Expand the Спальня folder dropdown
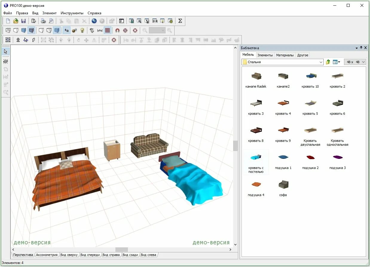The width and height of the screenshot is (370, 267). 321,62
